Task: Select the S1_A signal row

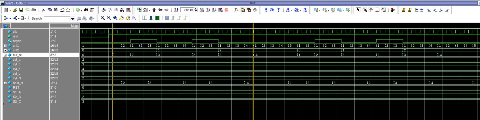Action: [x=25, y=92]
